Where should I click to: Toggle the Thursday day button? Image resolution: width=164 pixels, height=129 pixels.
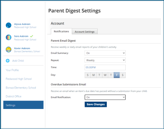coord(111,75)
